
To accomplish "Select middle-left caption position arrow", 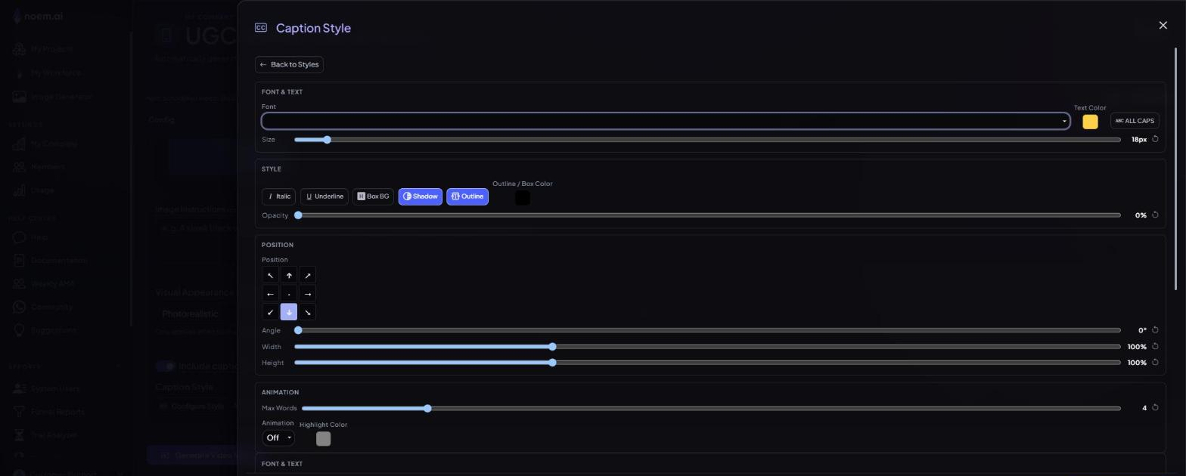I will tap(270, 294).
